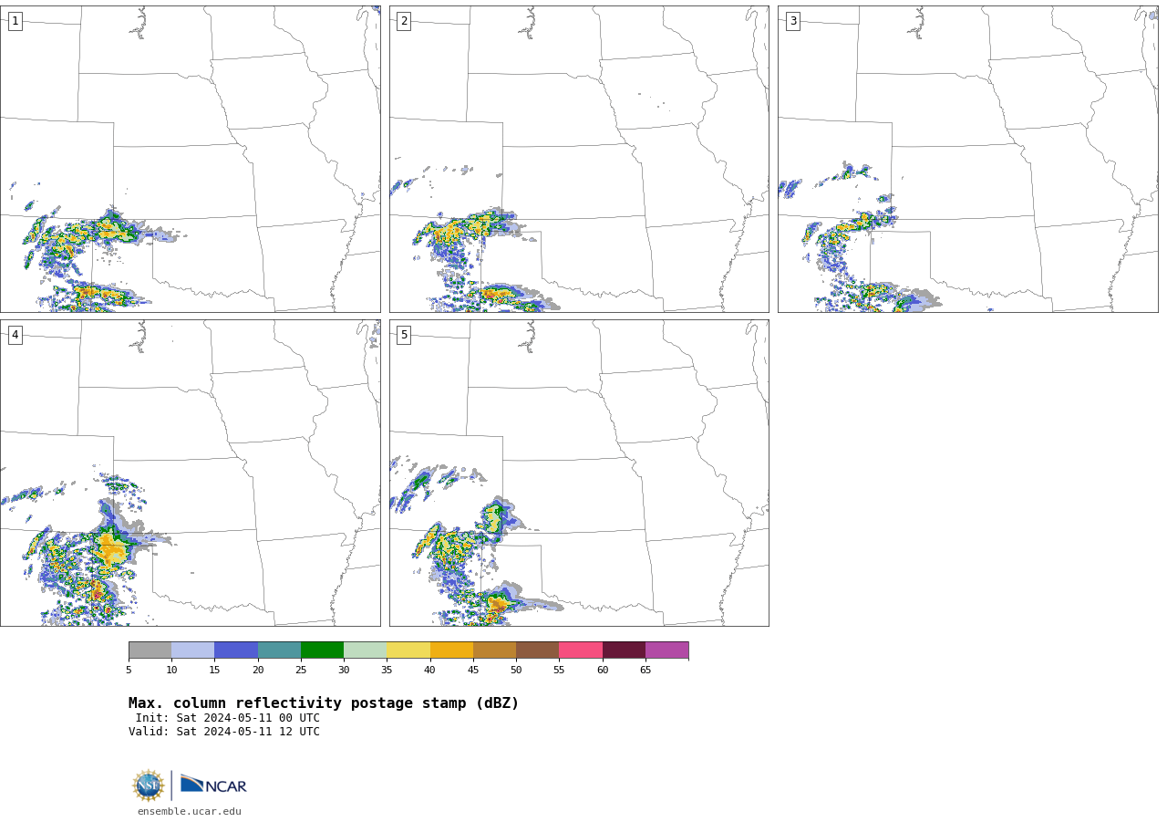Open postage stamp map number 3

967,159
